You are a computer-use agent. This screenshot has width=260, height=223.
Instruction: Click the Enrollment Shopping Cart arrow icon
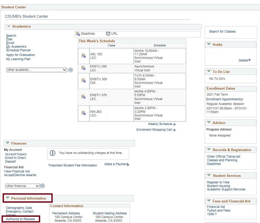pos(174,130)
